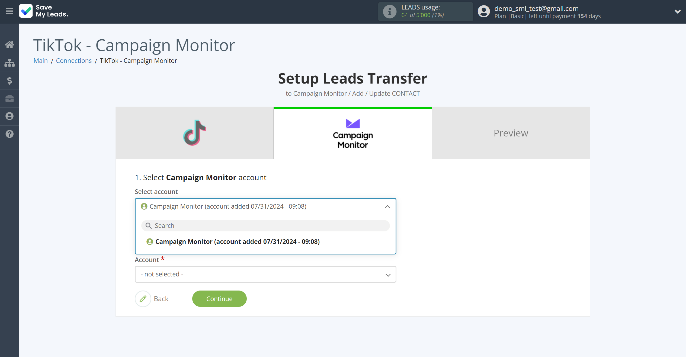The height and width of the screenshot is (357, 686).
Task: Open the help question mark icon
Action: pos(9,134)
